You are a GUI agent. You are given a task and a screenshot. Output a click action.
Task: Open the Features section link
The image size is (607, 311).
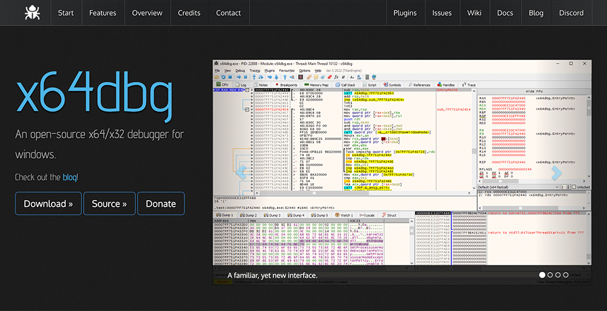[103, 13]
